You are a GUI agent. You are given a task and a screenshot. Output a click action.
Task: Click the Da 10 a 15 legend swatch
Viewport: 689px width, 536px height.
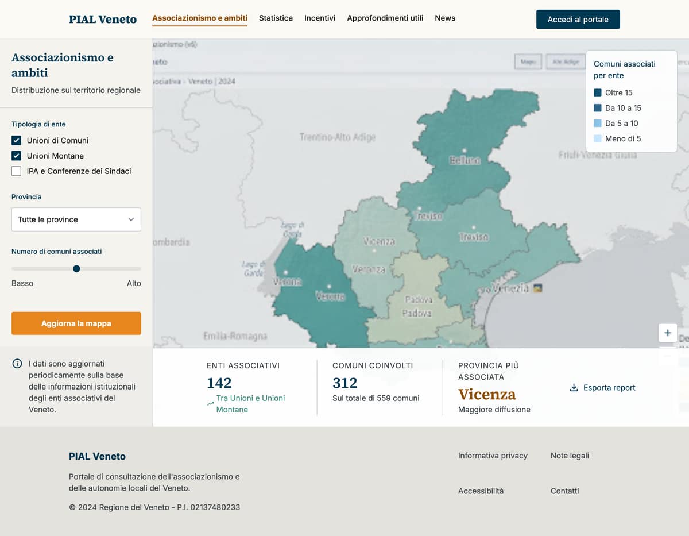click(x=598, y=108)
